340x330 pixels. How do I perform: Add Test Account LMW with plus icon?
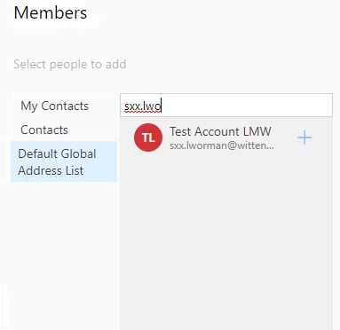click(x=304, y=137)
